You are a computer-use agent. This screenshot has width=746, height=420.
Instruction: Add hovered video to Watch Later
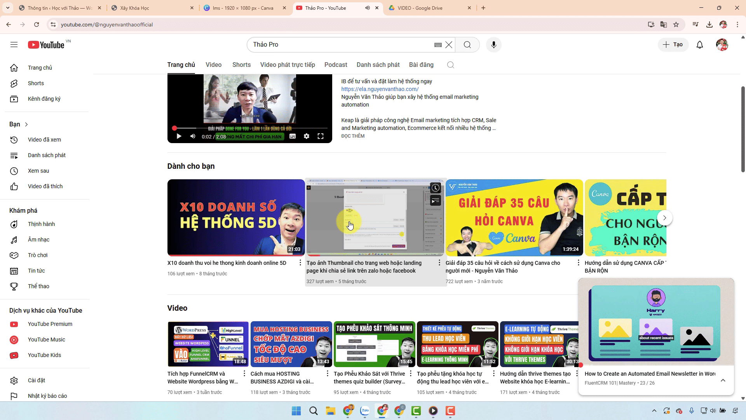435,188
